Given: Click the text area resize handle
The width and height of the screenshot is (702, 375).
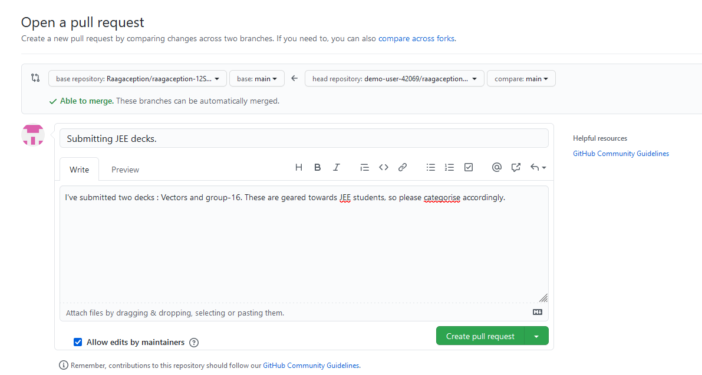Looking at the screenshot, I should point(543,298).
